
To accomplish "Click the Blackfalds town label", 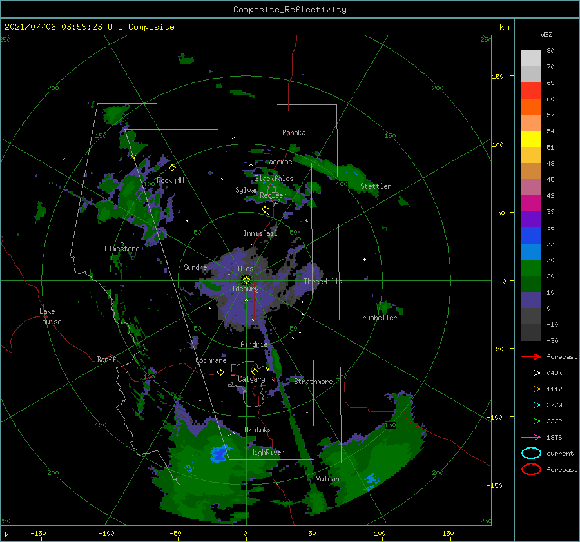I will click(274, 179).
